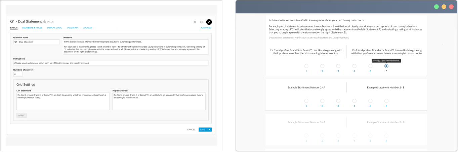Screen dimensions: 458x152
Task: Go to the VALIDATION tab
Action: coord(73,28)
